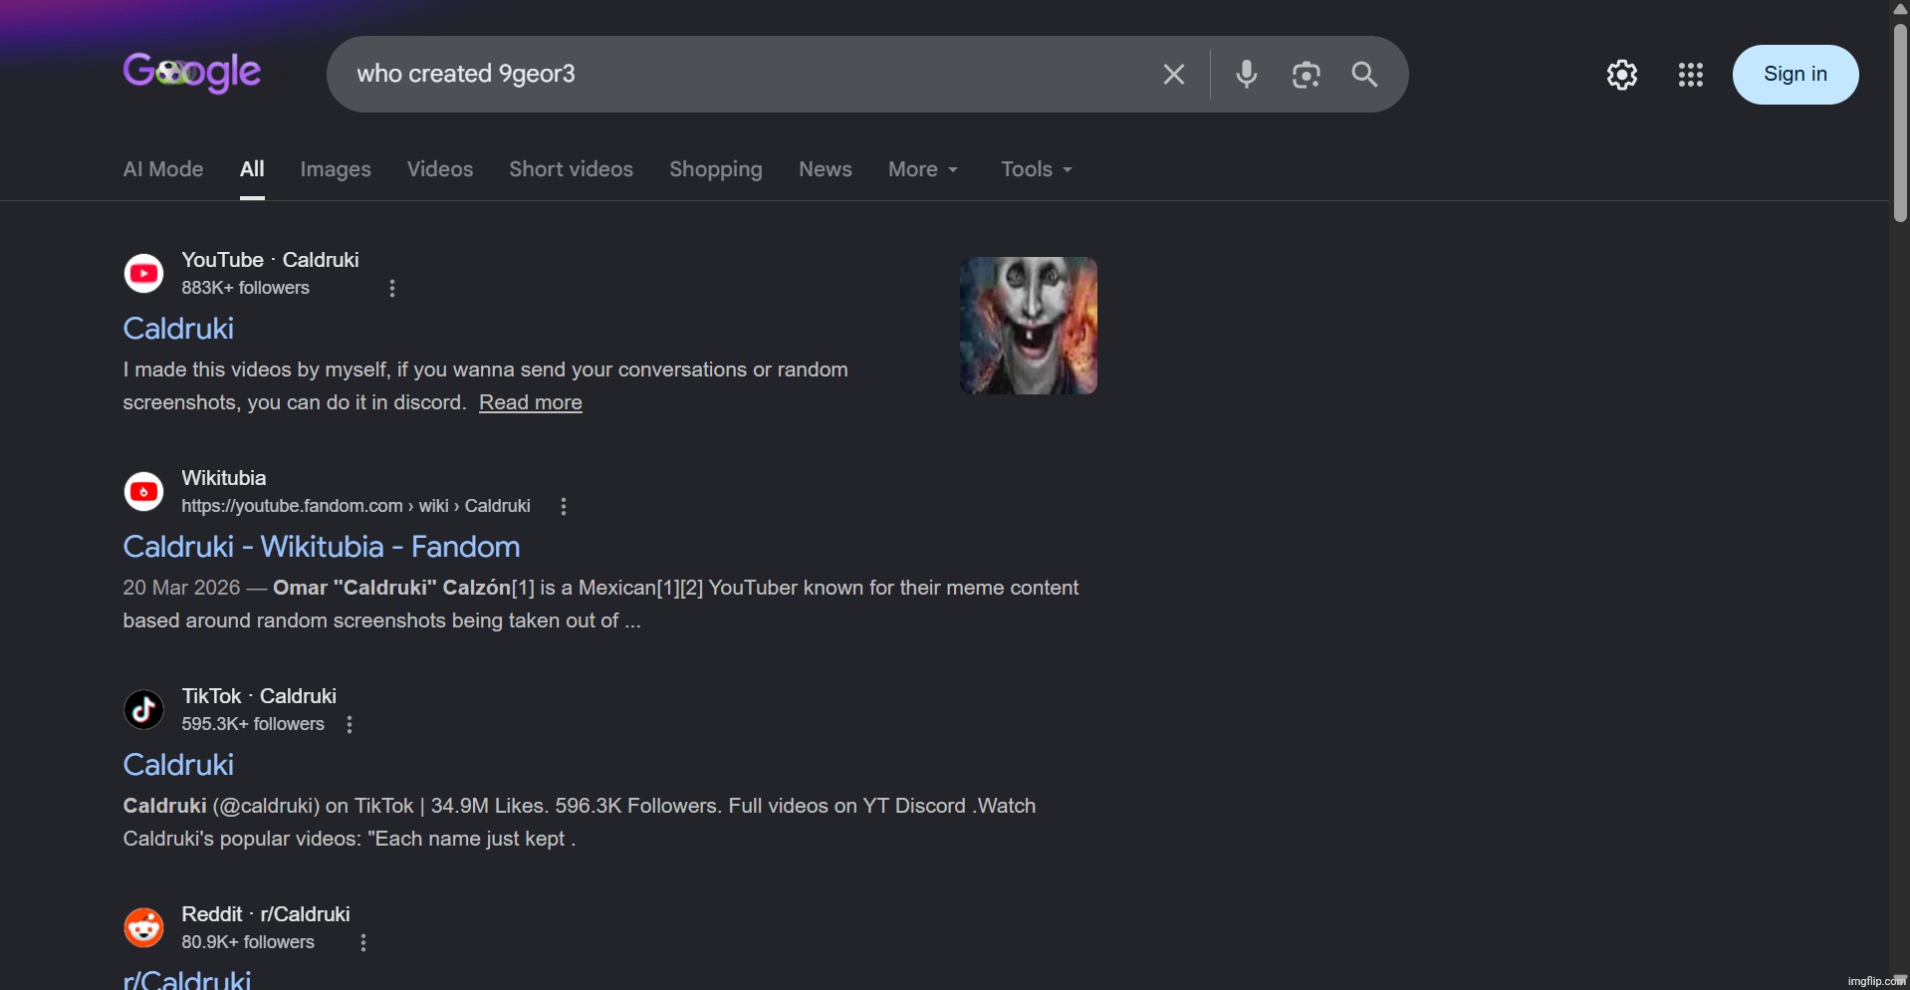1910x990 pixels.
Task: Switch to the Videos tab
Action: (440, 169)
